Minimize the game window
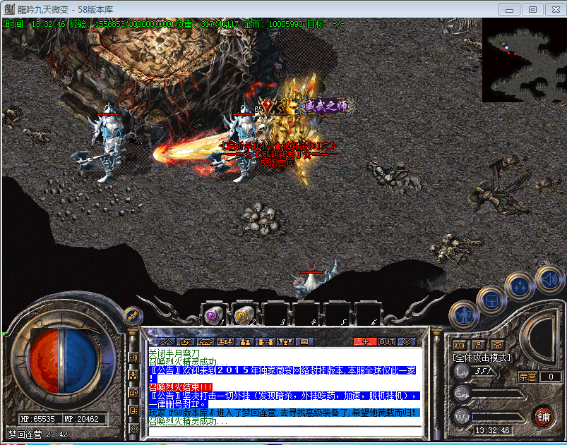This screenshot has height=445, width=567. 510,9
